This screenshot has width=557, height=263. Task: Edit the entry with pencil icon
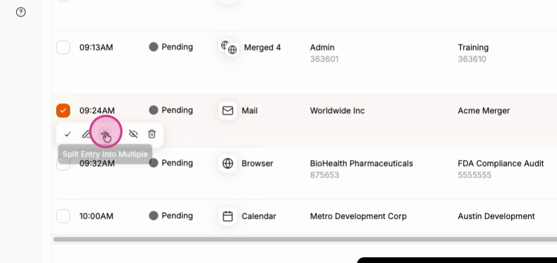(x=86, y=134)
